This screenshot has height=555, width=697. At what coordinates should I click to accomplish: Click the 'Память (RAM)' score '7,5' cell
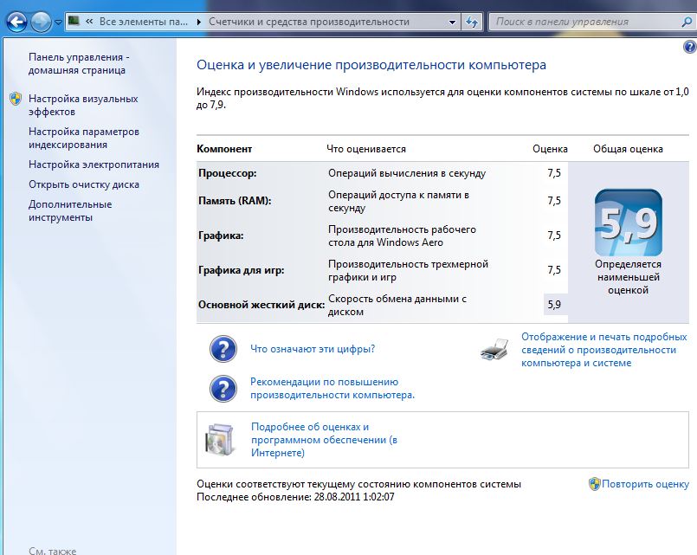coord(554,201)
